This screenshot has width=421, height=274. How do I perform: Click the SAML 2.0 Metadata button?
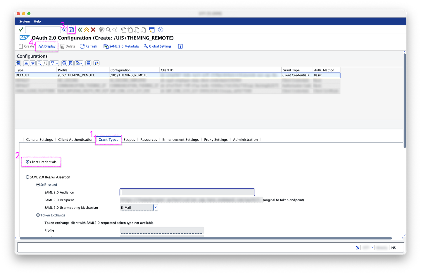(121, 46)
